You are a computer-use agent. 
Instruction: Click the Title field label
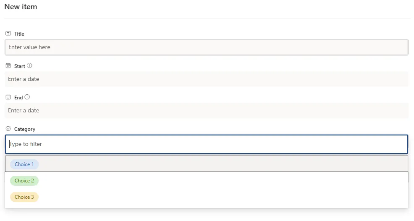pos(19,34)
